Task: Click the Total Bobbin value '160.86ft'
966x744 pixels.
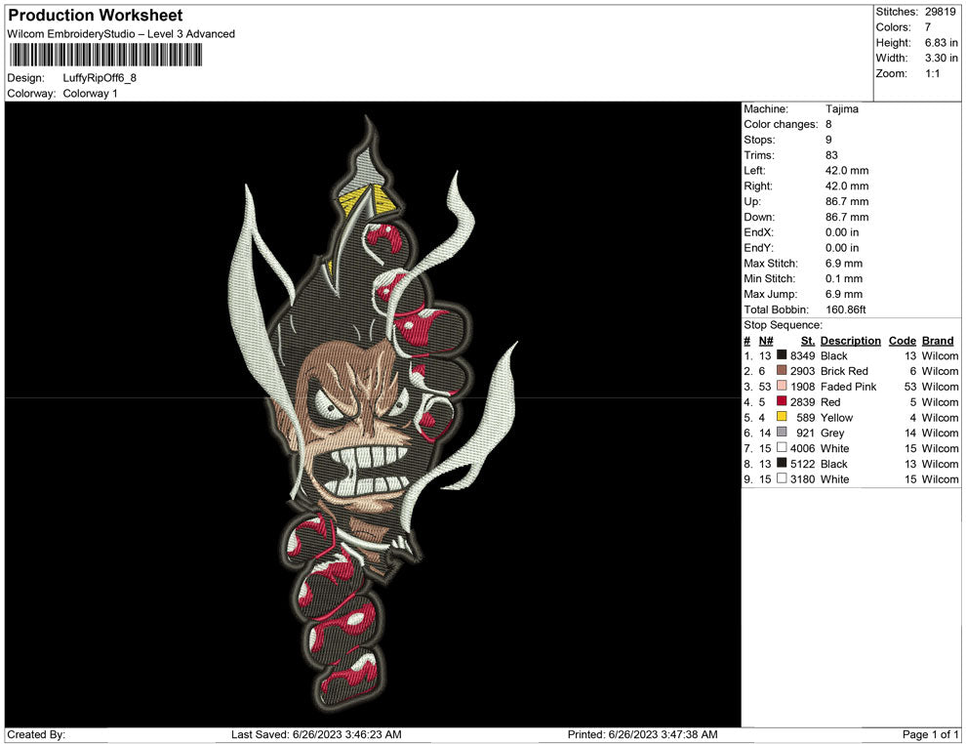Action: (845, 310)
